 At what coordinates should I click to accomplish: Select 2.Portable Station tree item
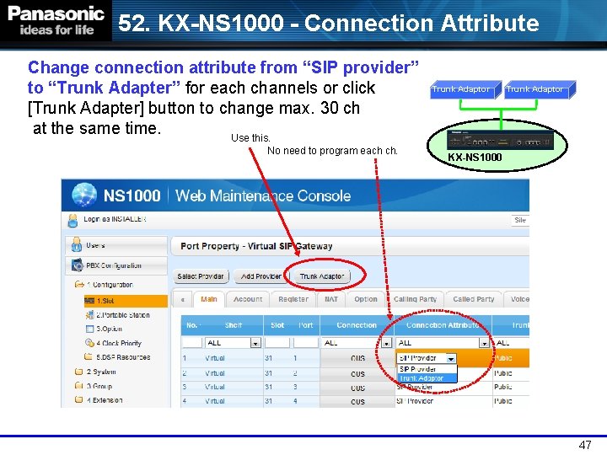tap(123, 315)
